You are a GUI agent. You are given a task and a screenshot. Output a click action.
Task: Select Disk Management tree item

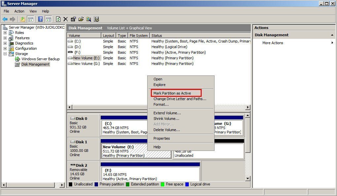[x=35, y=64]
